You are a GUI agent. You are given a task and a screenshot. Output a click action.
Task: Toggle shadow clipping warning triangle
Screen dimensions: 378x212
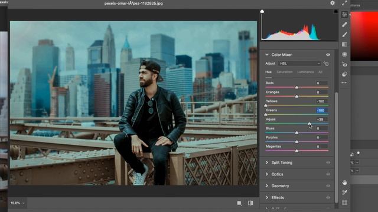click(262, 11)
